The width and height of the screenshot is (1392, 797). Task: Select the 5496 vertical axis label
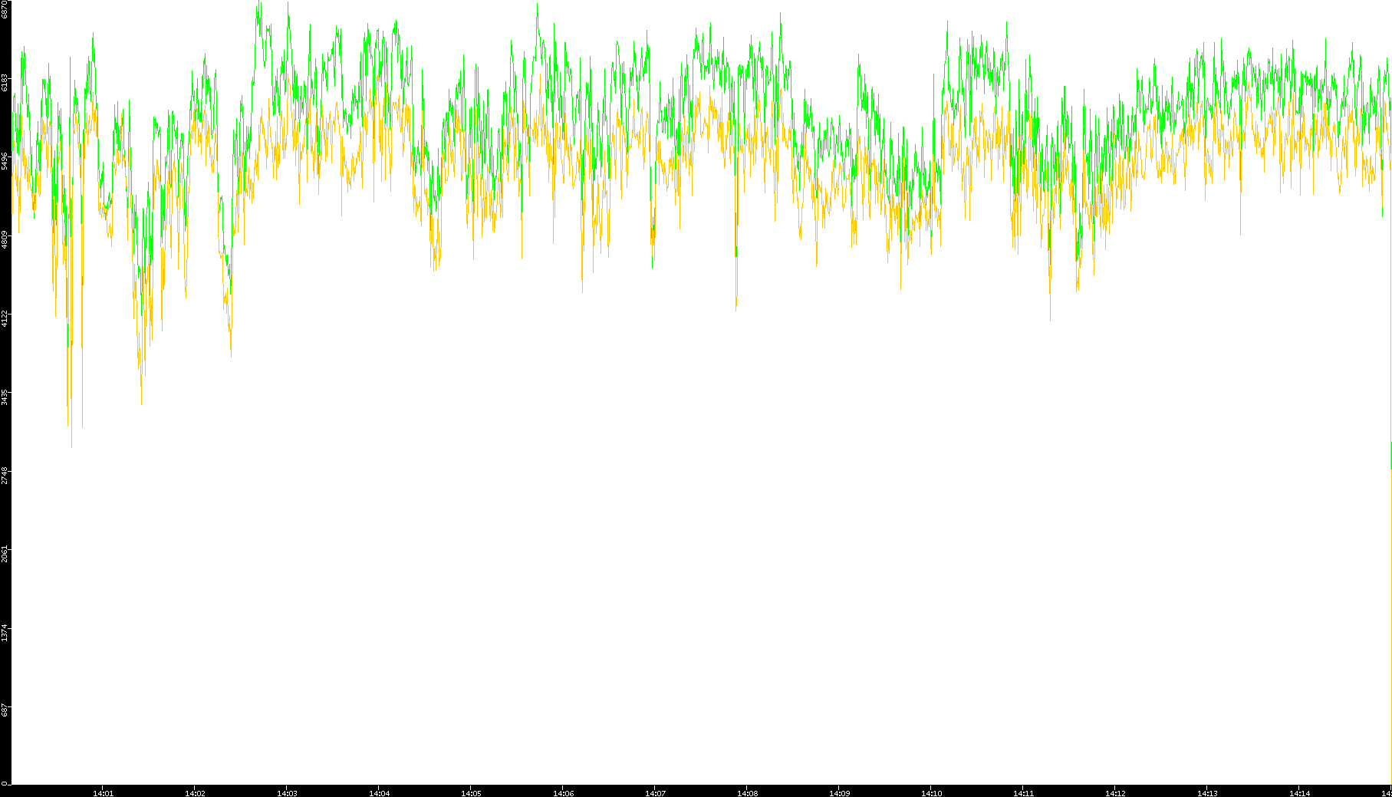point(5,160)
